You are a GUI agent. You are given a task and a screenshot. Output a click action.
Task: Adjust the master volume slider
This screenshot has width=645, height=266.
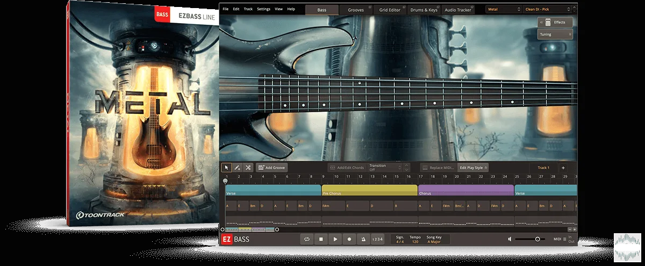click(530, 239)
